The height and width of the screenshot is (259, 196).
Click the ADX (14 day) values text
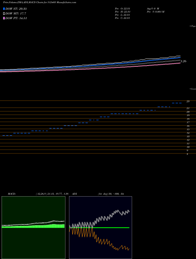[x=111, y=194]
